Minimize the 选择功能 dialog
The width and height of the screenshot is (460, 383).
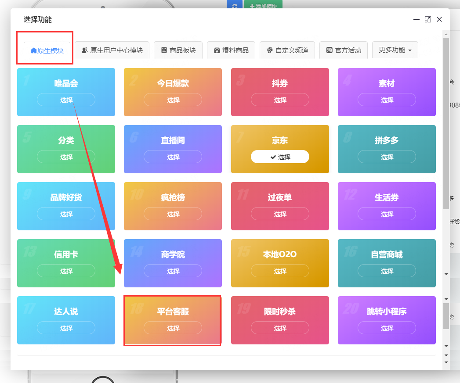coord(417,19)
